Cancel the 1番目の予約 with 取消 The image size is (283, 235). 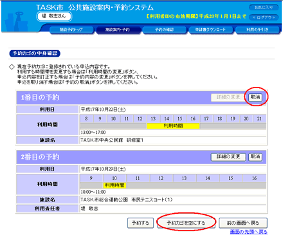click(x=255, y=97)
